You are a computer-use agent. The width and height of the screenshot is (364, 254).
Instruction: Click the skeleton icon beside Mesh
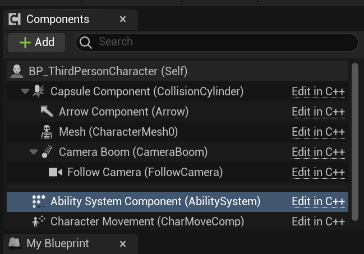[x=47, y=132]
